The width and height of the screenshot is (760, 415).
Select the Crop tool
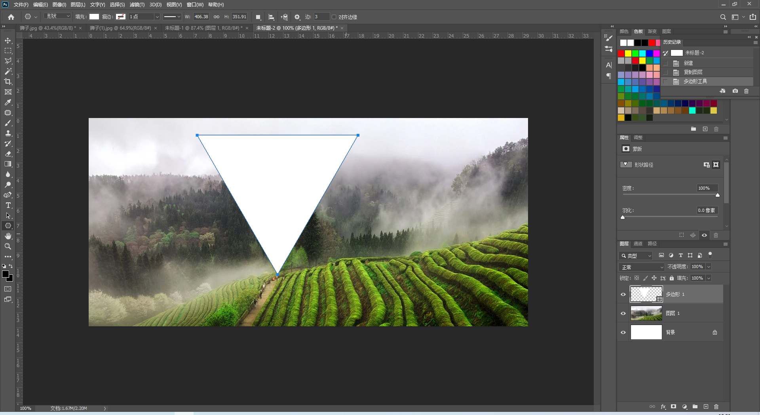click(8, 82)
